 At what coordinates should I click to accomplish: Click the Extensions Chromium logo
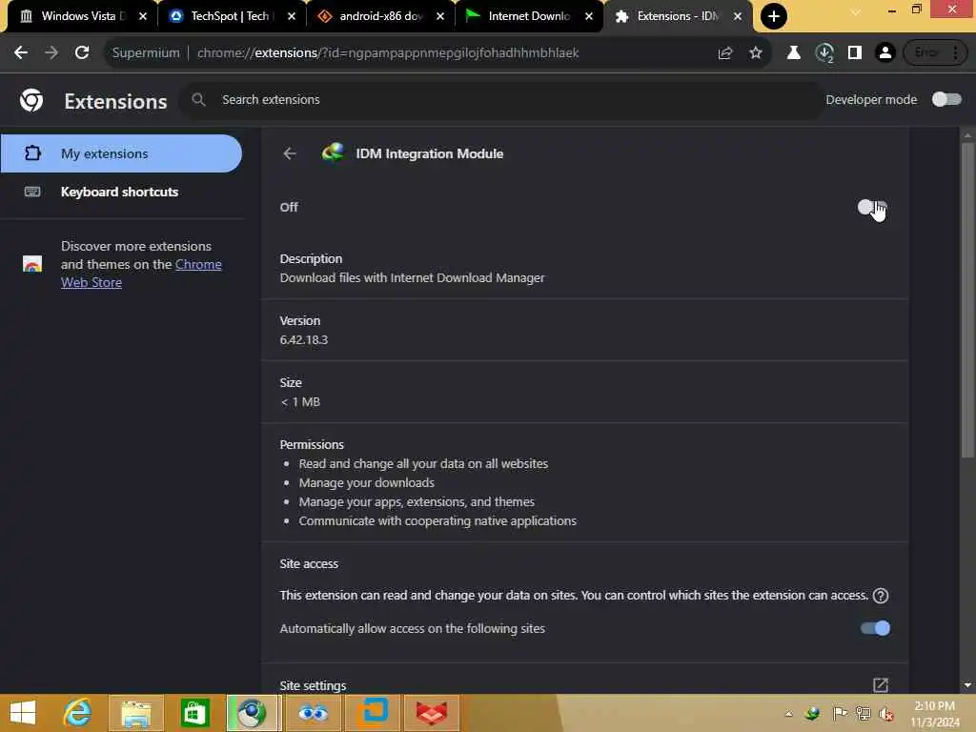pyautogui.click(x=31, y=100)
